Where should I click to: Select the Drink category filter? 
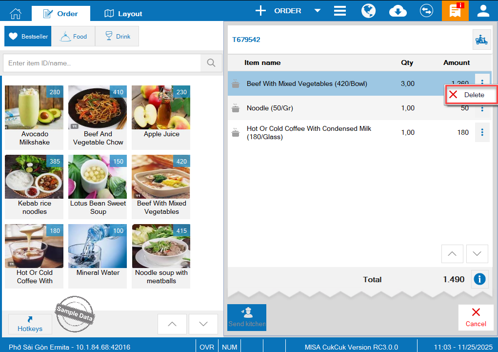[x=117, y=37]
